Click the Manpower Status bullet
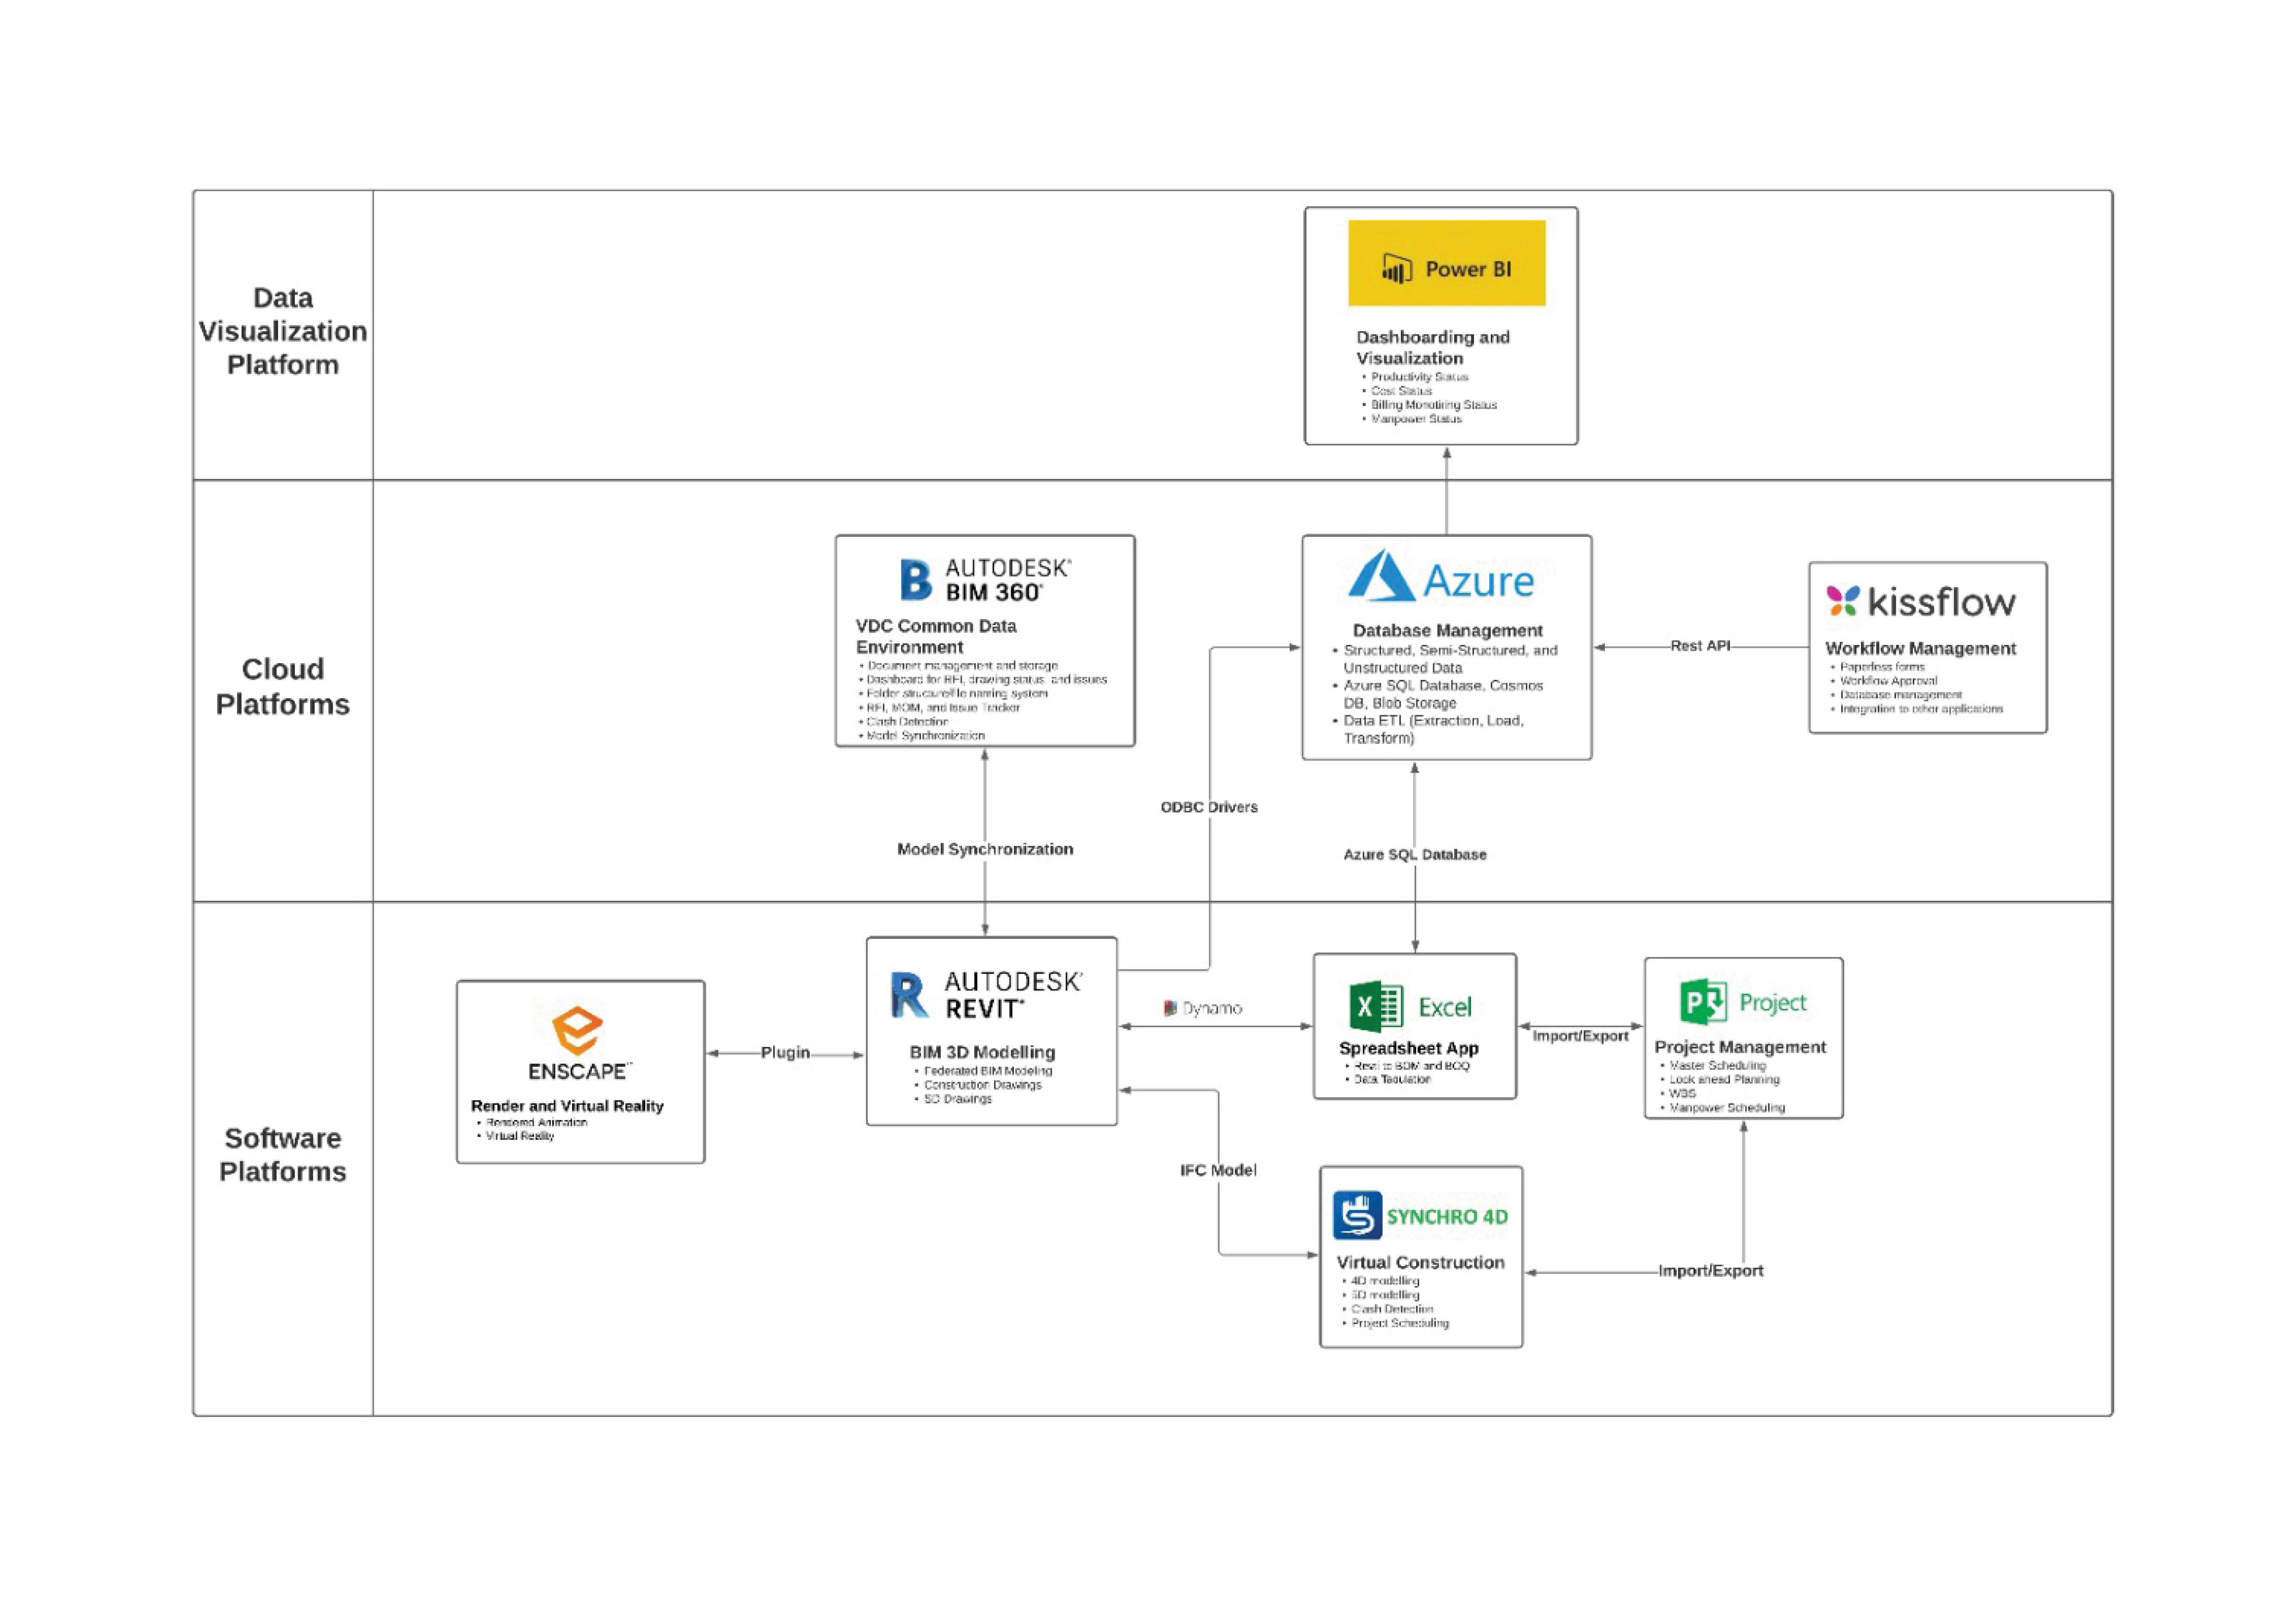The height and width of the screenshot is (1623, 2296). coord(1416,419)
